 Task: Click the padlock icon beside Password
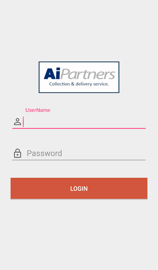tap(18, 153)
